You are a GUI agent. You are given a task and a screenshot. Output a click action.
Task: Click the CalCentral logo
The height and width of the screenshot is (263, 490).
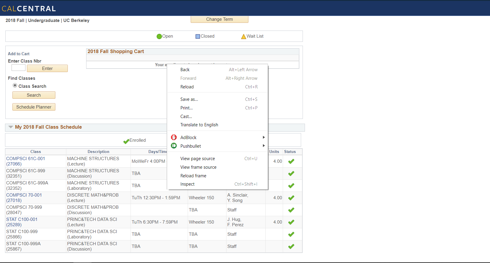(x=29, y=9)
